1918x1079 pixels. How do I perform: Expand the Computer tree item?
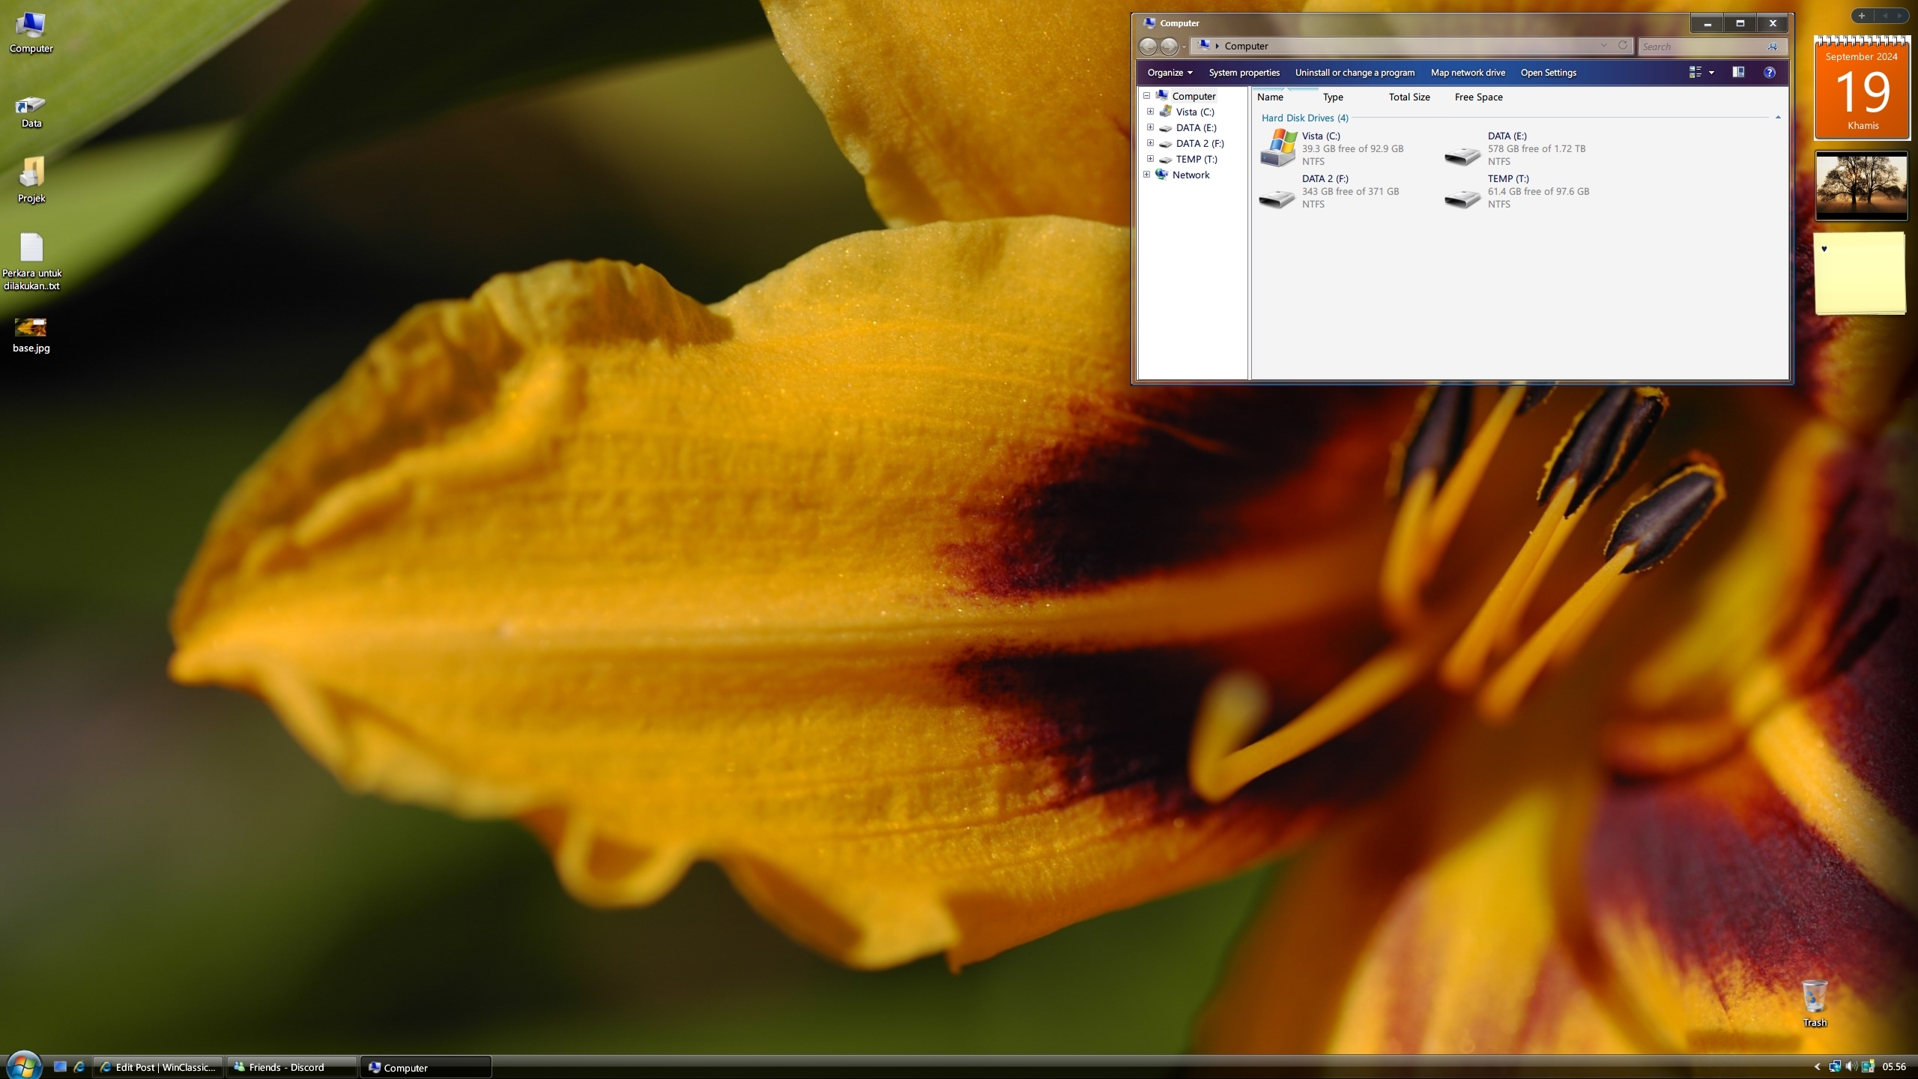pos(1145,96)
